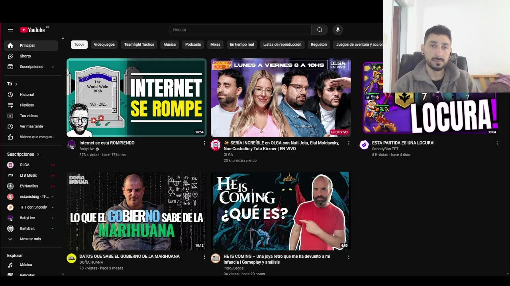Expand Mostrar más subscriptions
510x286 pixels.
pos(31,239)
